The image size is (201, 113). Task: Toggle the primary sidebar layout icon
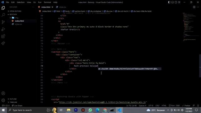pyautogui.click(x=169, y=2)
